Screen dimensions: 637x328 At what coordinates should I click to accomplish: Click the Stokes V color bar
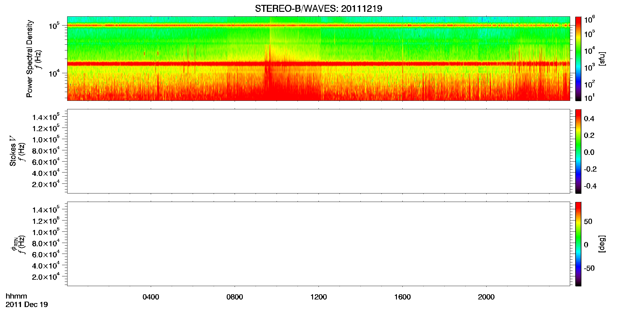(578, 151)
